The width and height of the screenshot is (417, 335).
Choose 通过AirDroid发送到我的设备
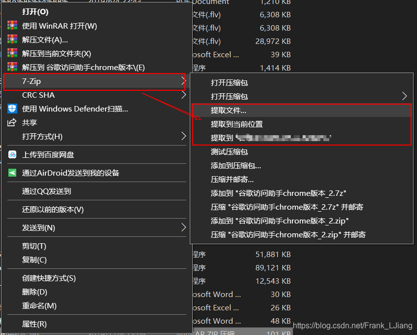(x=97, y=173)
